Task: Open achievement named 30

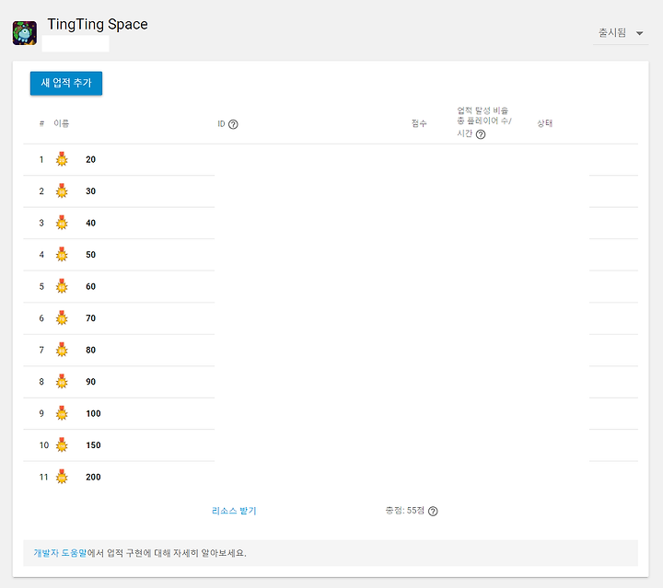Action: pyautogui.click(x=90, y=191)
